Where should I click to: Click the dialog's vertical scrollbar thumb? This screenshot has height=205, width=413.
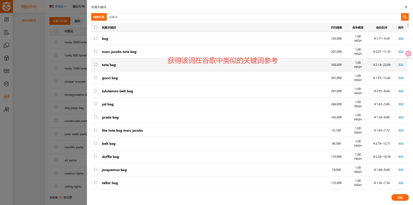(408, 25)
